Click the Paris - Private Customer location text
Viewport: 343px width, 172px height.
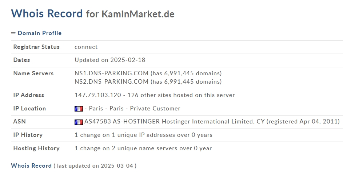point(135,108)
